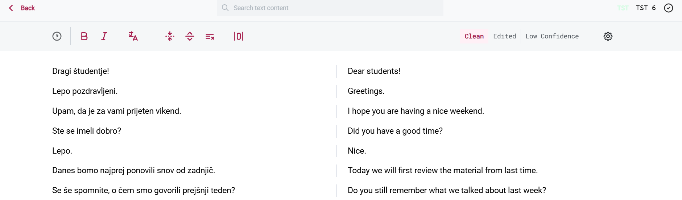Click the checkmark circle icon beside TST 6
The height and width of the screenshot is (200, 682).
coord(669,8)
